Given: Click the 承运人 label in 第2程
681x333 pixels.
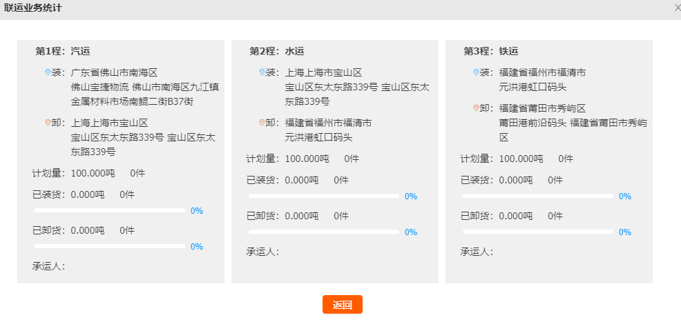Looking at the screenshot, I should [x=262, y=252].
